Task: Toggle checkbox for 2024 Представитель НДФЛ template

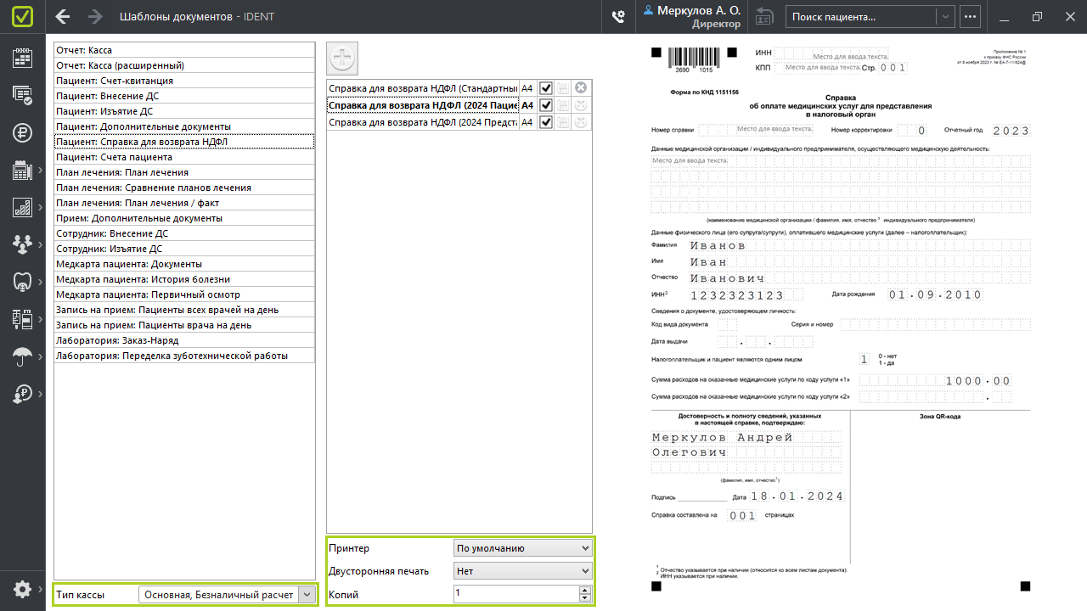Action: coord(546,122)
